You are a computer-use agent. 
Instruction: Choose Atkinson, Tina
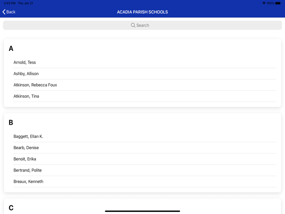pos(145,96)
